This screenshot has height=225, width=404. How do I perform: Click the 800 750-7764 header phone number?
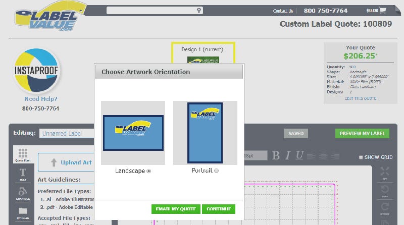[x=325, y=11]
